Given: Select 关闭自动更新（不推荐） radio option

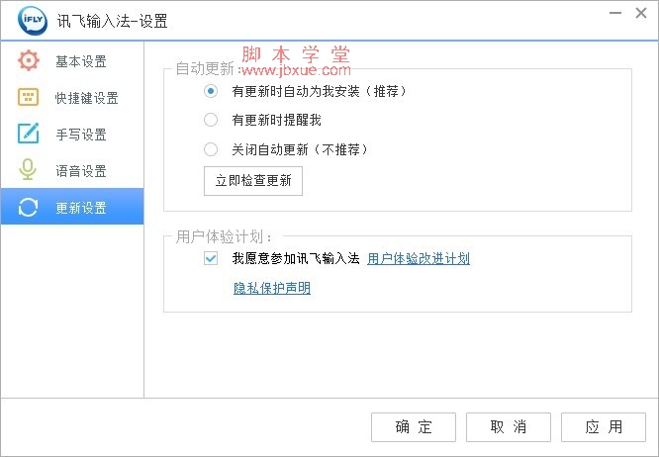Looking at the screenshot, I should 211,149.
